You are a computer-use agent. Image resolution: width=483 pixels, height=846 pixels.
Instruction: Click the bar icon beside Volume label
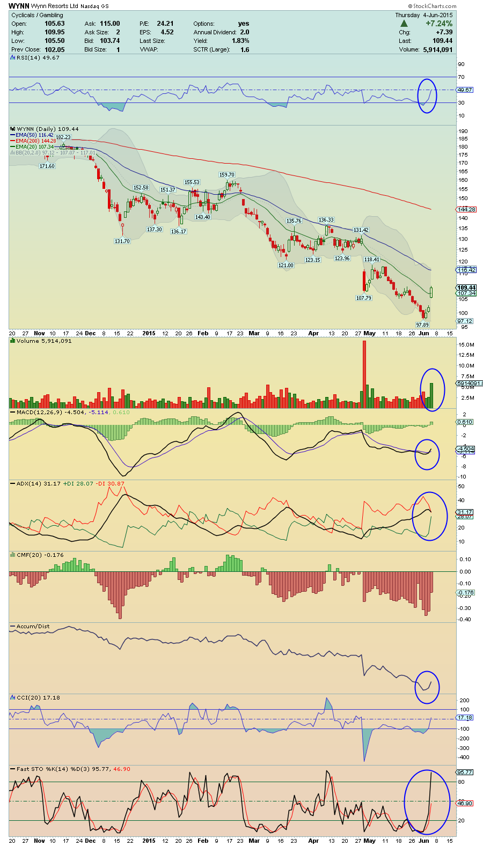[13, 341]
